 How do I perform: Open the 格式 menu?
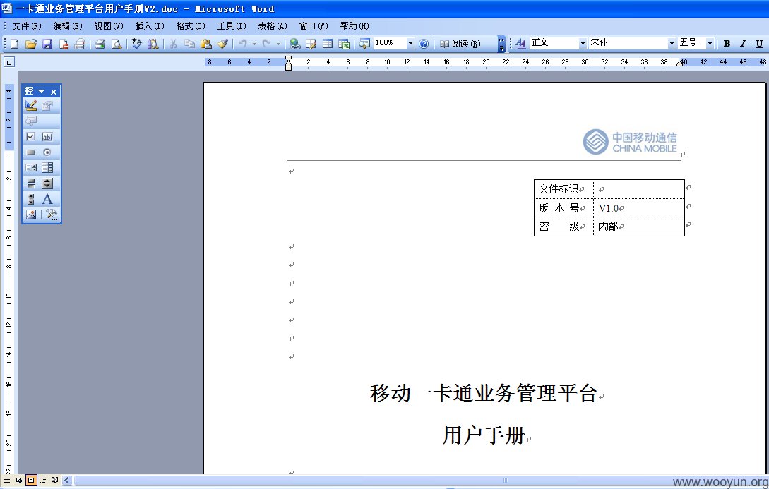tap(190, 26)
